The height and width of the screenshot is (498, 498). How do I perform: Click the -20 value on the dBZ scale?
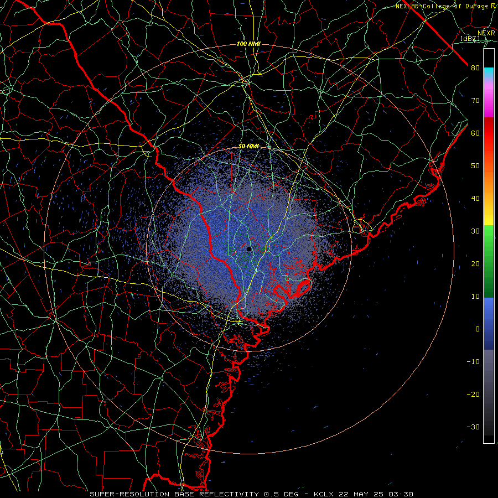pyautogui.click(x=473, y=395)
